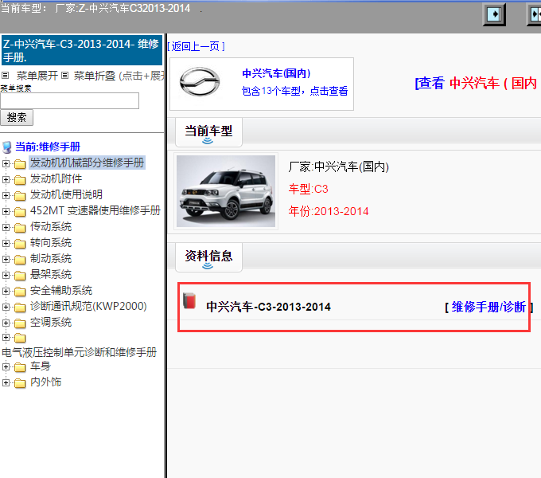Click the folder icon for 安全辅助系统
Viewport: 541px width, 478px height.
(x=20, y=291)
